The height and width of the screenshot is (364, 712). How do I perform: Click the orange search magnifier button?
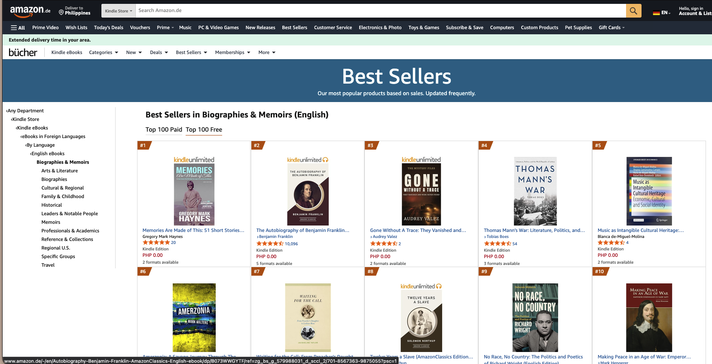(633, 11)
